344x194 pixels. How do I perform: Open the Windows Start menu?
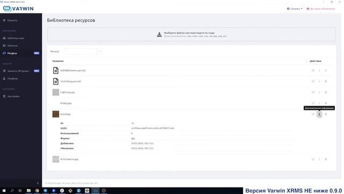click(4, 191)
